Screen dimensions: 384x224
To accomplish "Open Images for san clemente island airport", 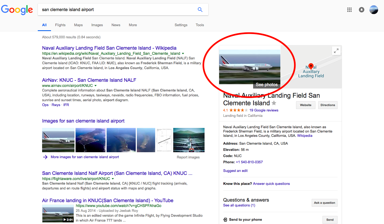I will click(83, 121).
